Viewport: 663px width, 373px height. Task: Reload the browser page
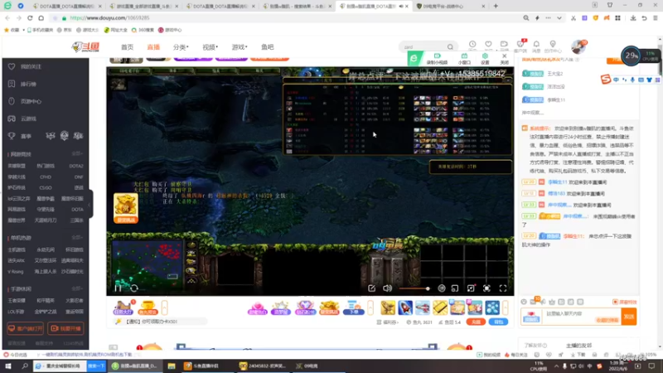tap(30, 18)
